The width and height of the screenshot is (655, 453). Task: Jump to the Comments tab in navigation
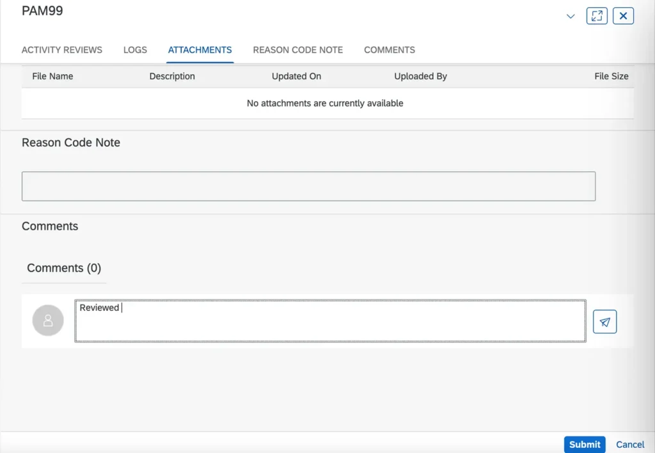tap(389, 50)
